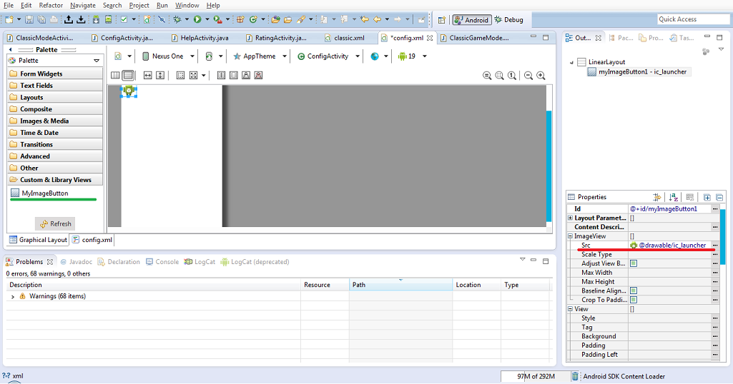This screenshot has height=384, width=733.
Task: Open the Images & Media palette category
Action: pyautogui.click(x=55, y=121)
